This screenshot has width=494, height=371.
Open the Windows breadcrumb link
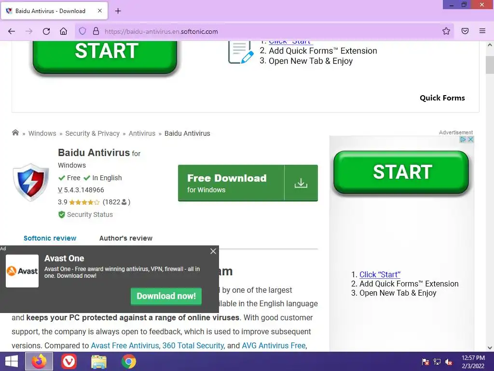[x=42, y=133]
